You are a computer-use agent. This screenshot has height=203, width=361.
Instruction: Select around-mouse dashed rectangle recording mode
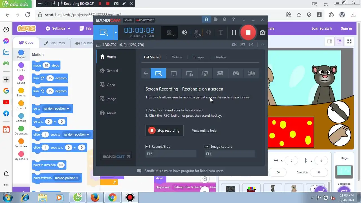coord(205,74)
